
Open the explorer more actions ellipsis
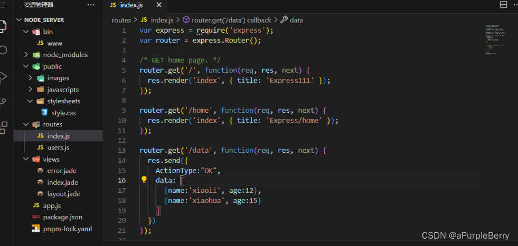90,5
